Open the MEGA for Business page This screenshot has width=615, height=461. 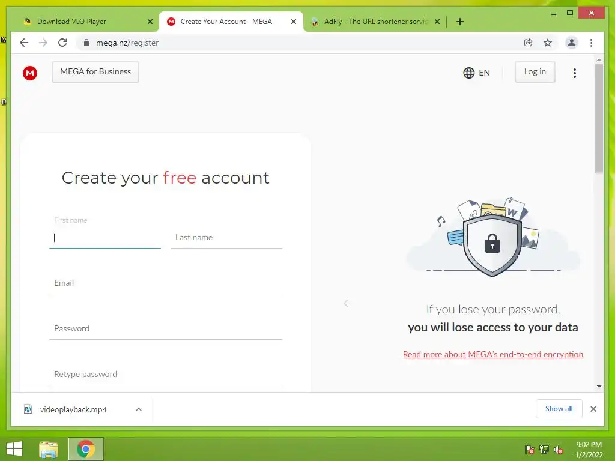(95, 72)
